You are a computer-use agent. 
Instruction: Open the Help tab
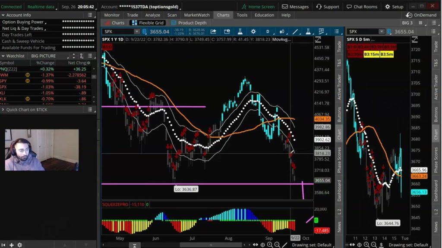pyautogui.click(x=286, y=15)
